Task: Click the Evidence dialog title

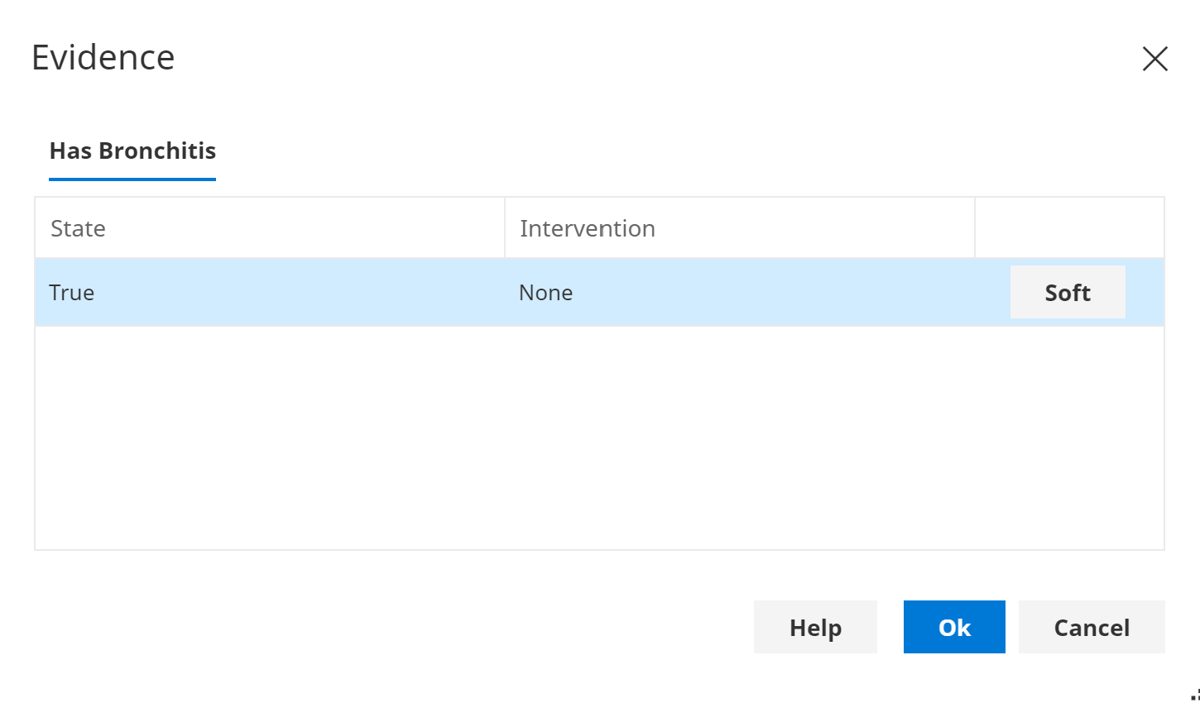Action: tap(103, 58)
